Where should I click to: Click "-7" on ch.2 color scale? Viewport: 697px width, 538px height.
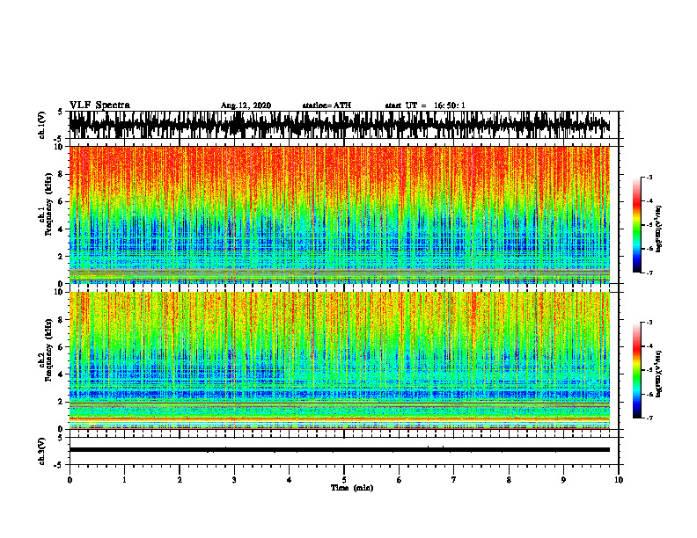point(649,418)
